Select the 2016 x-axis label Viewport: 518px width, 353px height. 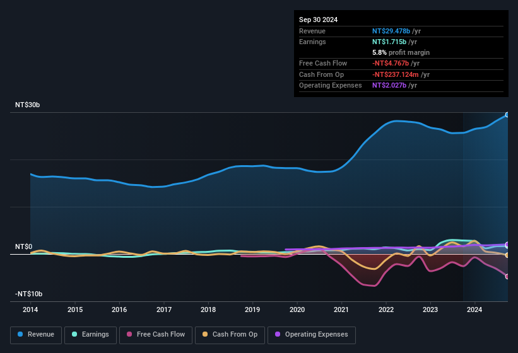[119, 310]
